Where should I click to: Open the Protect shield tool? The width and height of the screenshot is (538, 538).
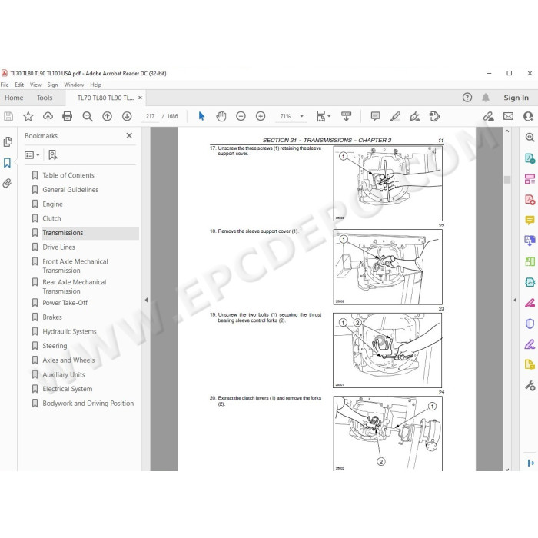tap(530, 324)
